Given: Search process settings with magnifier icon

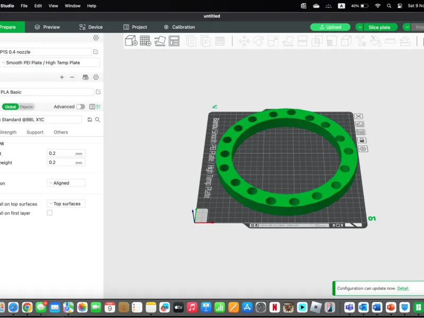Looking at the screenshot, I should coord(98,120).
